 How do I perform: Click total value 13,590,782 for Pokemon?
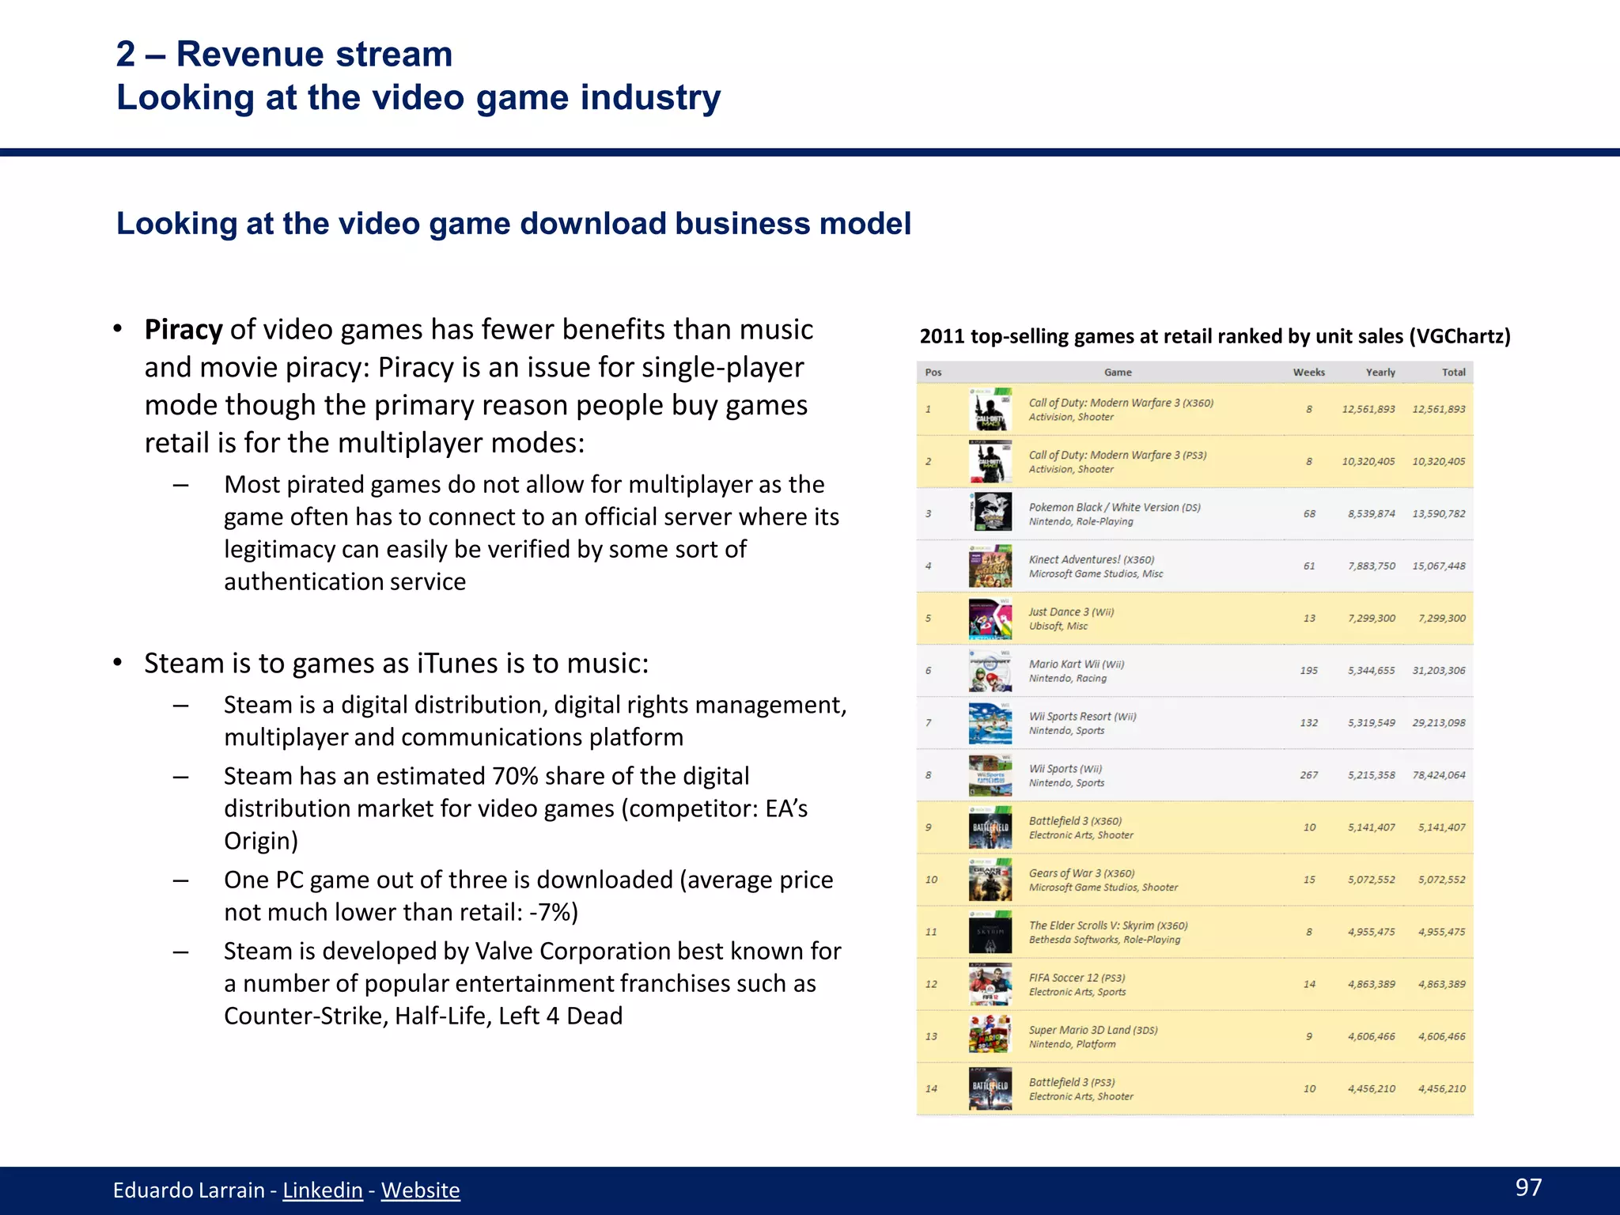point(1439,514)
